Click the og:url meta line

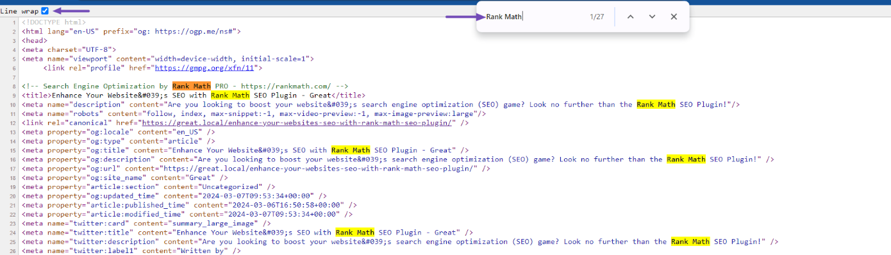coord(256,169)
